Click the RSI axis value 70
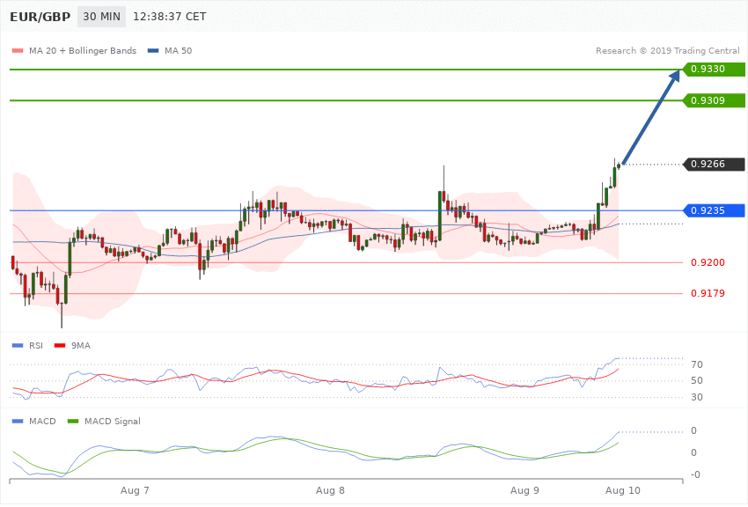Screen dimensions: 748x507 [x=697, y=365]
